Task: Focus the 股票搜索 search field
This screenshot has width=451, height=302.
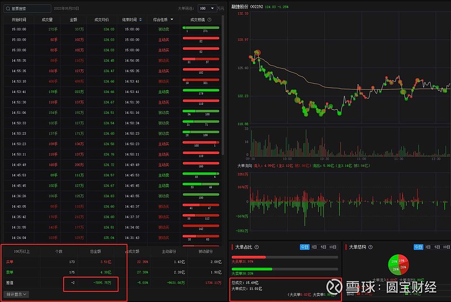Action: tap(27, 8)
